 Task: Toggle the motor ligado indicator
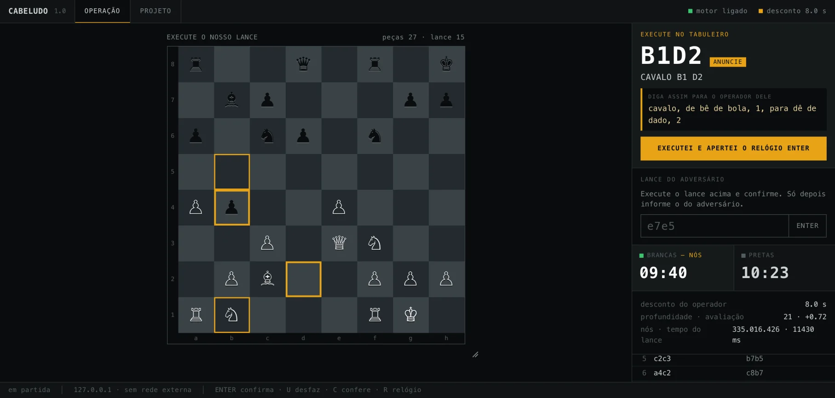point(718,11)
